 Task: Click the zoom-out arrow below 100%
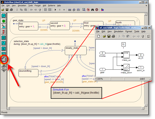point(4,71)
